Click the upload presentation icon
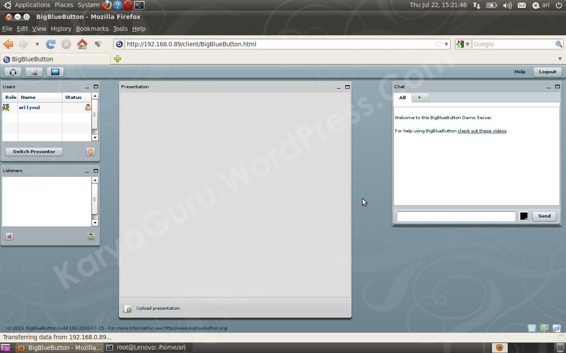This screenshot has width=566, height=353. point(127,308)
